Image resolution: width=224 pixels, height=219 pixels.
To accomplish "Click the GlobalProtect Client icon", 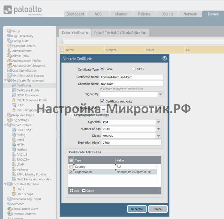I will pos(9,209).
